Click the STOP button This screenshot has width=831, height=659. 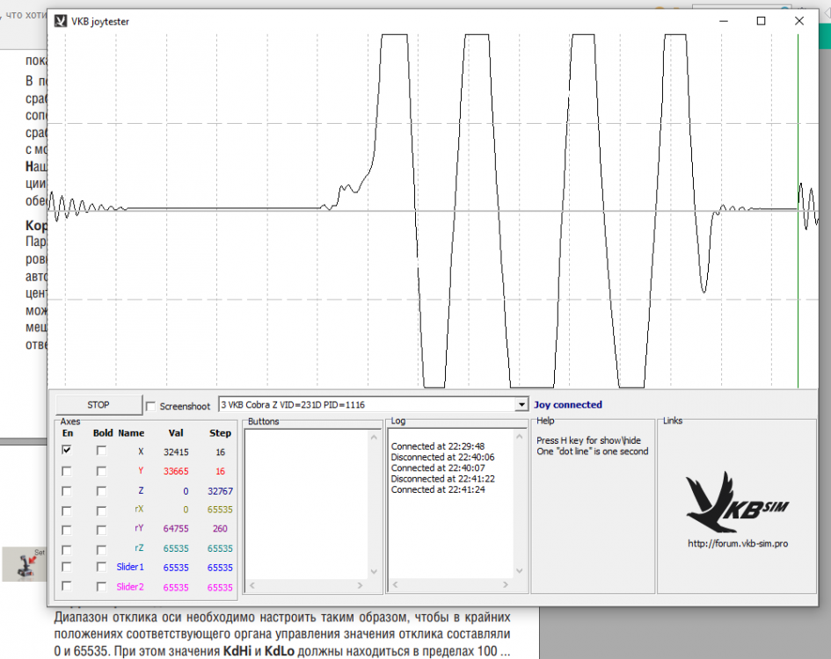[x=98, y=405]
